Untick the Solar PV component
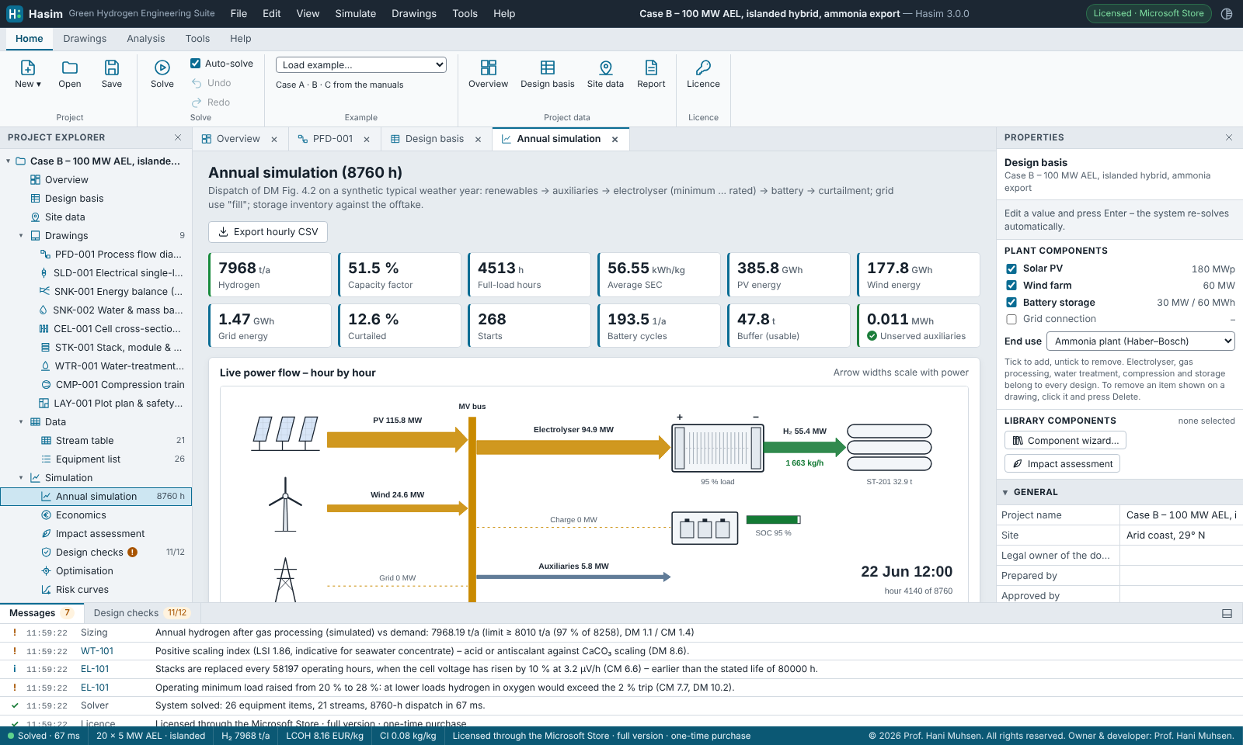Image resolution: width=1243 pixels, height=745 pixels. (x=1011, y=269)
